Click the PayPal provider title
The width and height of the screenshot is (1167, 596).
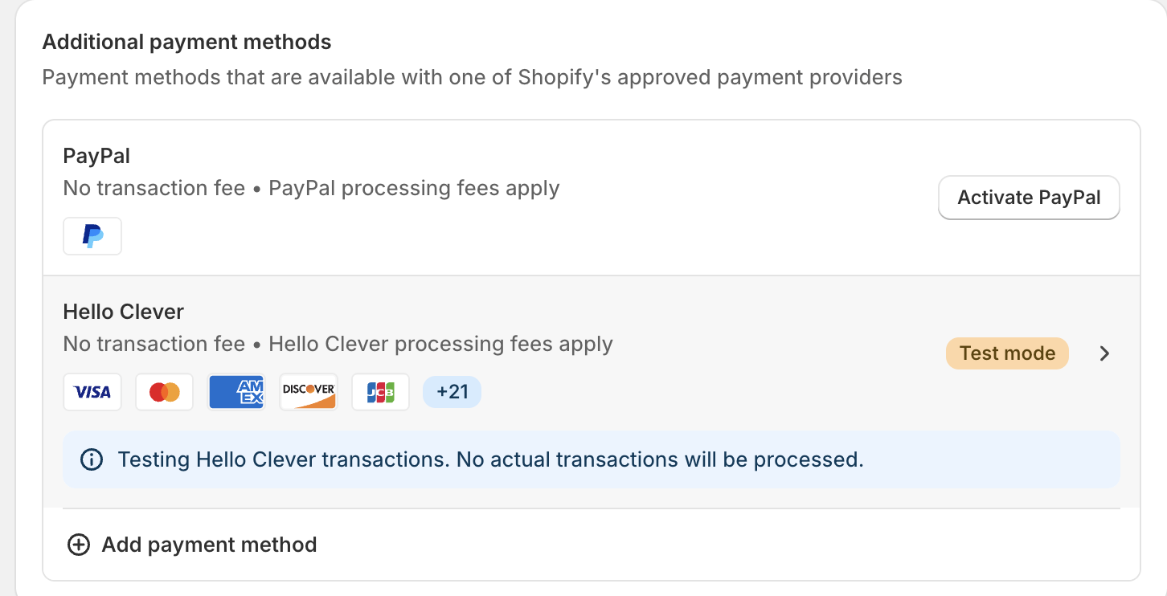(x=96, y=156)
